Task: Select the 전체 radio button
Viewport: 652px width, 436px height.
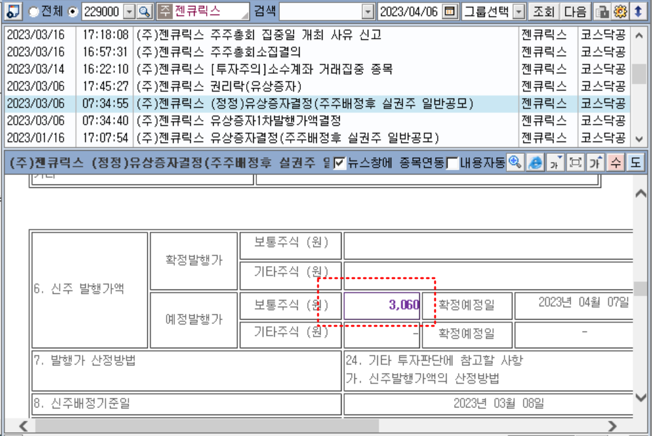Action: click(34, 11)
